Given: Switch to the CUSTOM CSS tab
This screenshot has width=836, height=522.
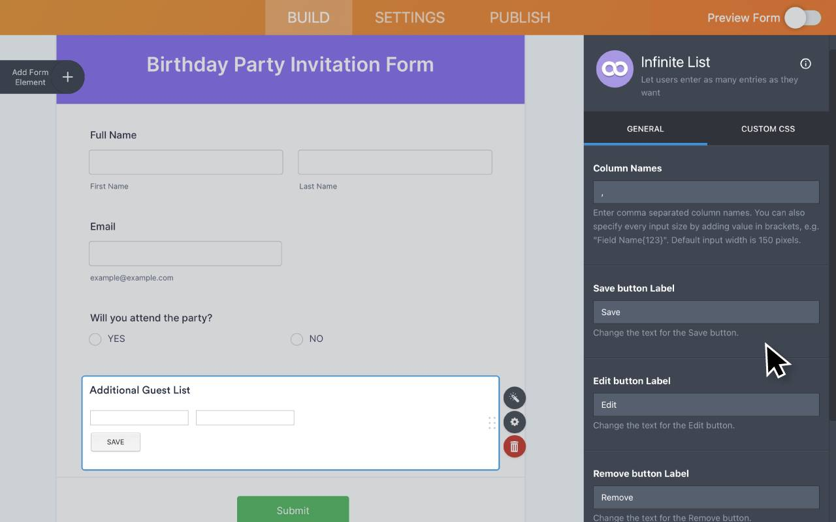Looking at the screenshot, I should tap(767, 129).
